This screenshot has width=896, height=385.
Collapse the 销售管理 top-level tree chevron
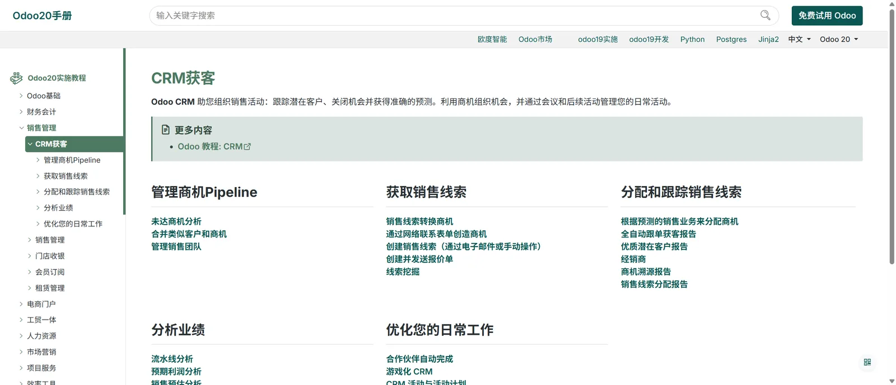coord(21,128)
